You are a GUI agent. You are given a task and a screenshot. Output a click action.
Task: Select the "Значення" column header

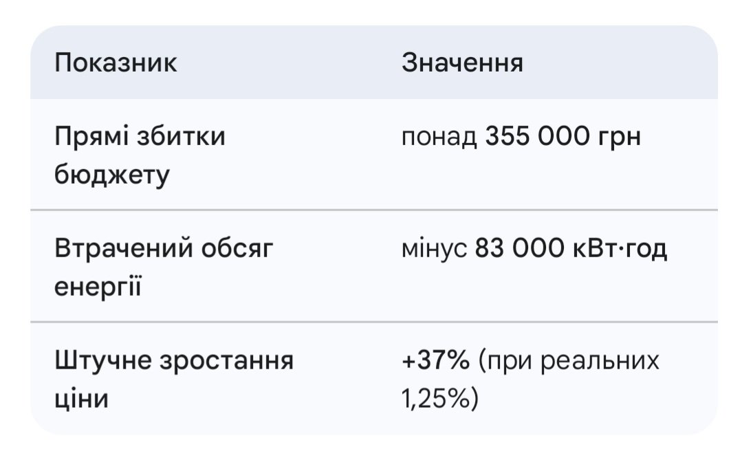461,63
